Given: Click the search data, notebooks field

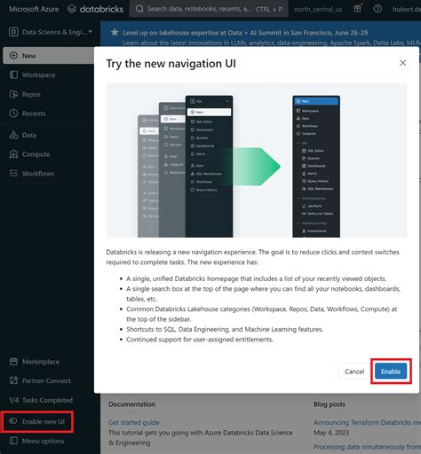Looking at the screenshot, I should tap(209, 9).
